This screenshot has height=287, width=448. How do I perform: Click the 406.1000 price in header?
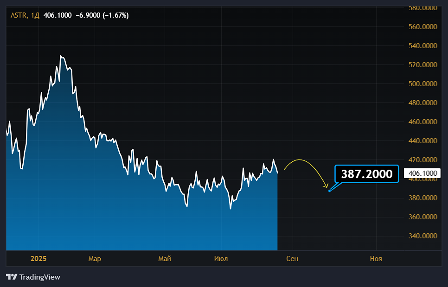click(58, 15)
